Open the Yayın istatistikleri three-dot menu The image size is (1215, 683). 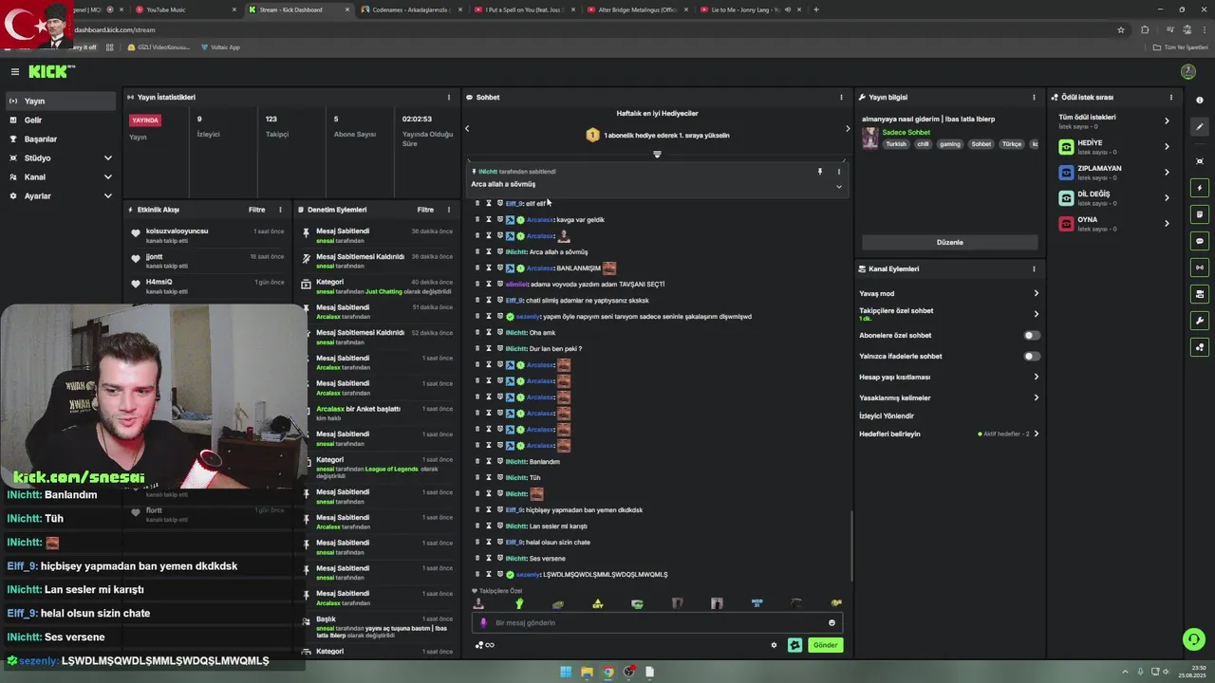click(x=449, y=97)
